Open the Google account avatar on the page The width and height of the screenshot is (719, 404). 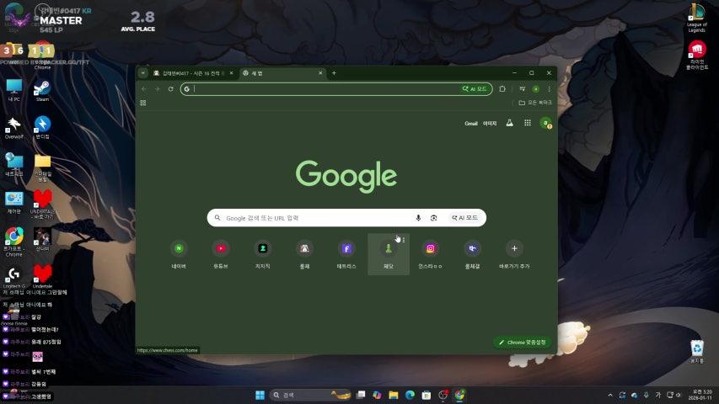(x=545, y=123)
